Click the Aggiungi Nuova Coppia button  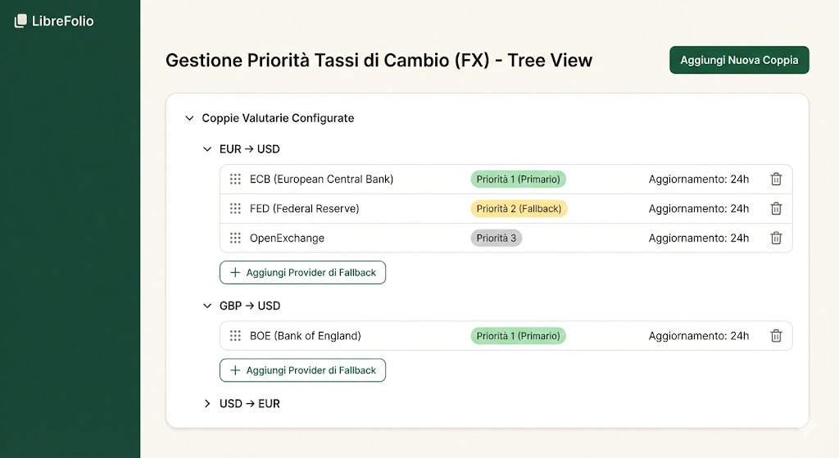[x=739, y=60]
